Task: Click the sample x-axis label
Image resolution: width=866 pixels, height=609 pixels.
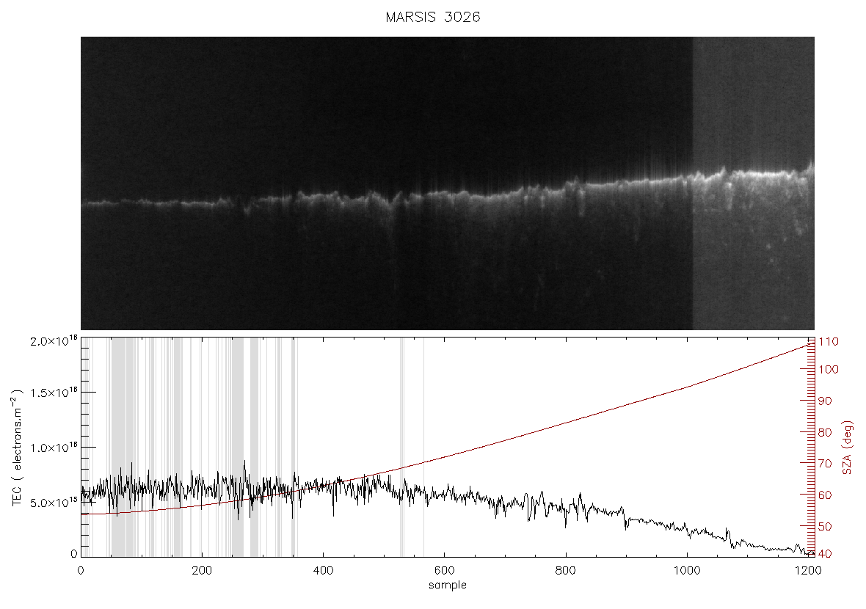Action: pos(448,585)
